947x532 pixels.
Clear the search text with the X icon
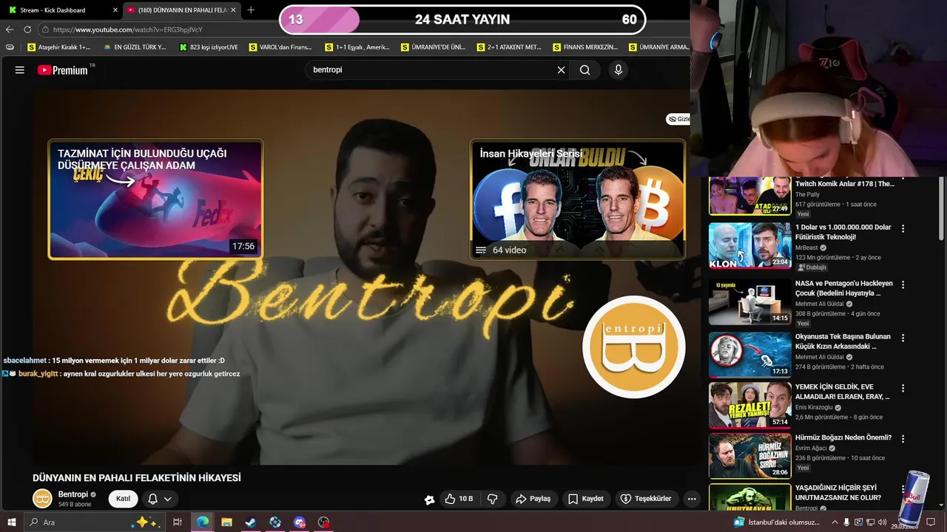(x=561, y=69)
